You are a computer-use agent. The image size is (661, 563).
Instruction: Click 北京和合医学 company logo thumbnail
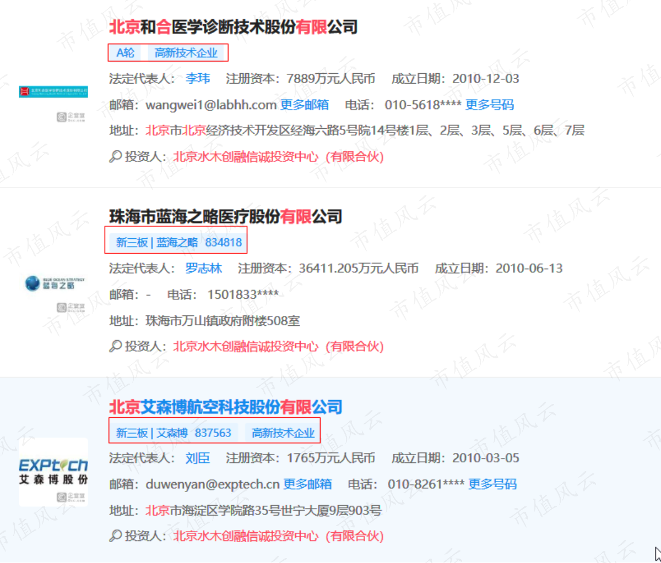click(53, 91)
